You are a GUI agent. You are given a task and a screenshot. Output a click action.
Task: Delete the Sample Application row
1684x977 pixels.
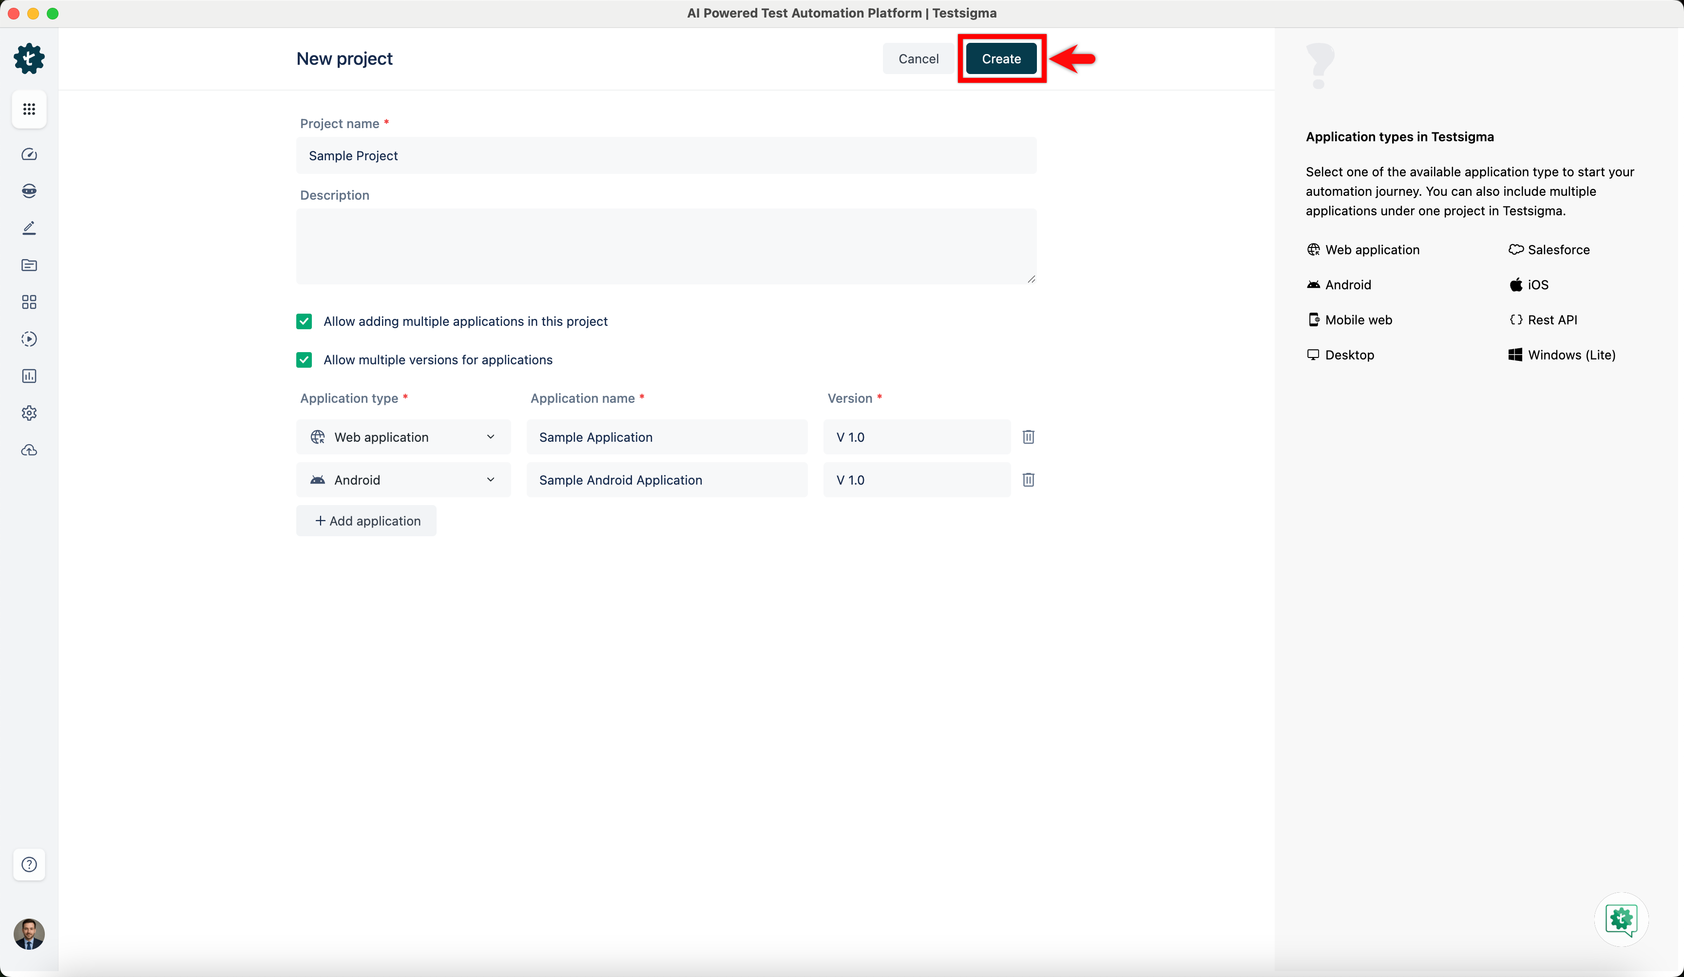click(x=1028, y=437)
